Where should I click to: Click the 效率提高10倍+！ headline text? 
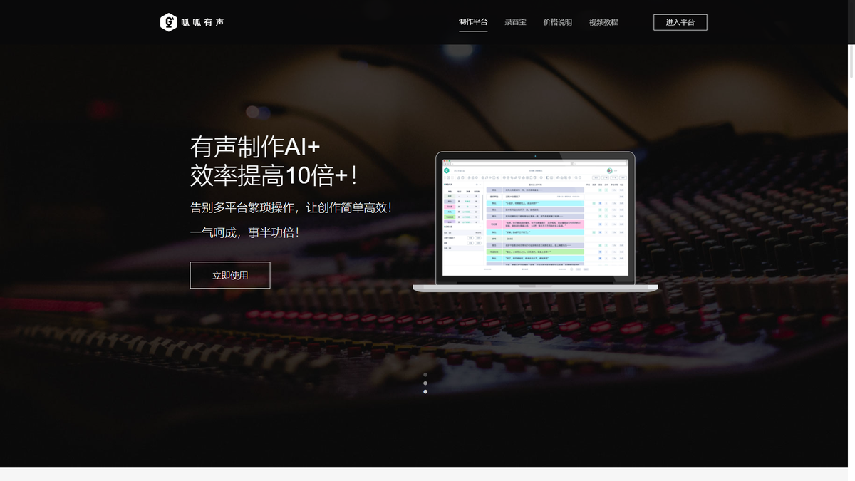tap(274, 175)
